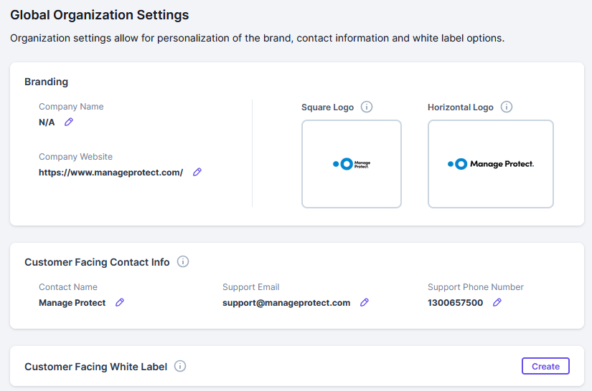The image size is (592, 391).
Task: Click the Contact Name label
Action: 68,287
